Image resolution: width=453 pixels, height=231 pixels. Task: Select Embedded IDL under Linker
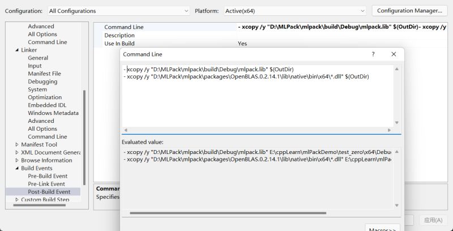click(x=47, y=105)
